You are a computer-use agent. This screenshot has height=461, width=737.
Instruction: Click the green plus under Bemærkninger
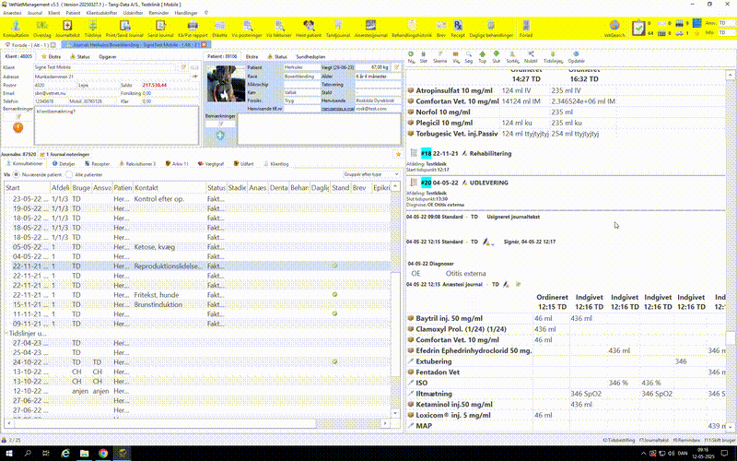coord(220,136)
